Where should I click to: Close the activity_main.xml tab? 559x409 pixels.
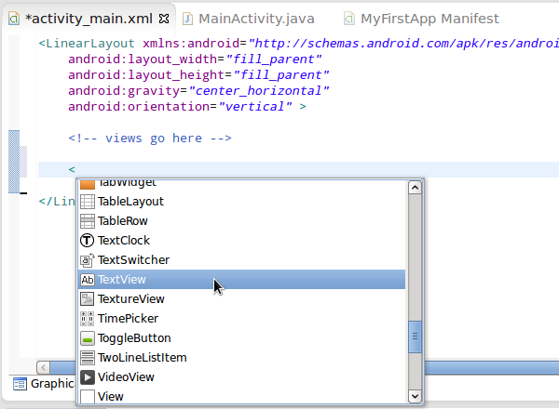pyautogui.click(x=164, y=19)
